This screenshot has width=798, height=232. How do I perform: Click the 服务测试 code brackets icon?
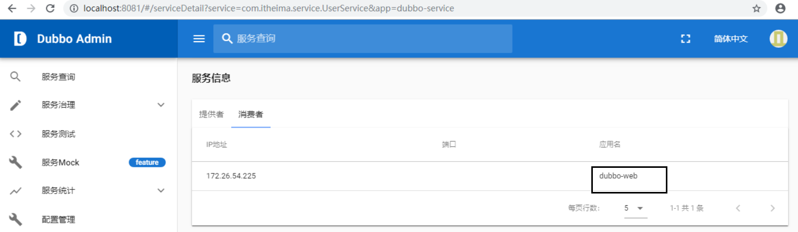(16, 134)
